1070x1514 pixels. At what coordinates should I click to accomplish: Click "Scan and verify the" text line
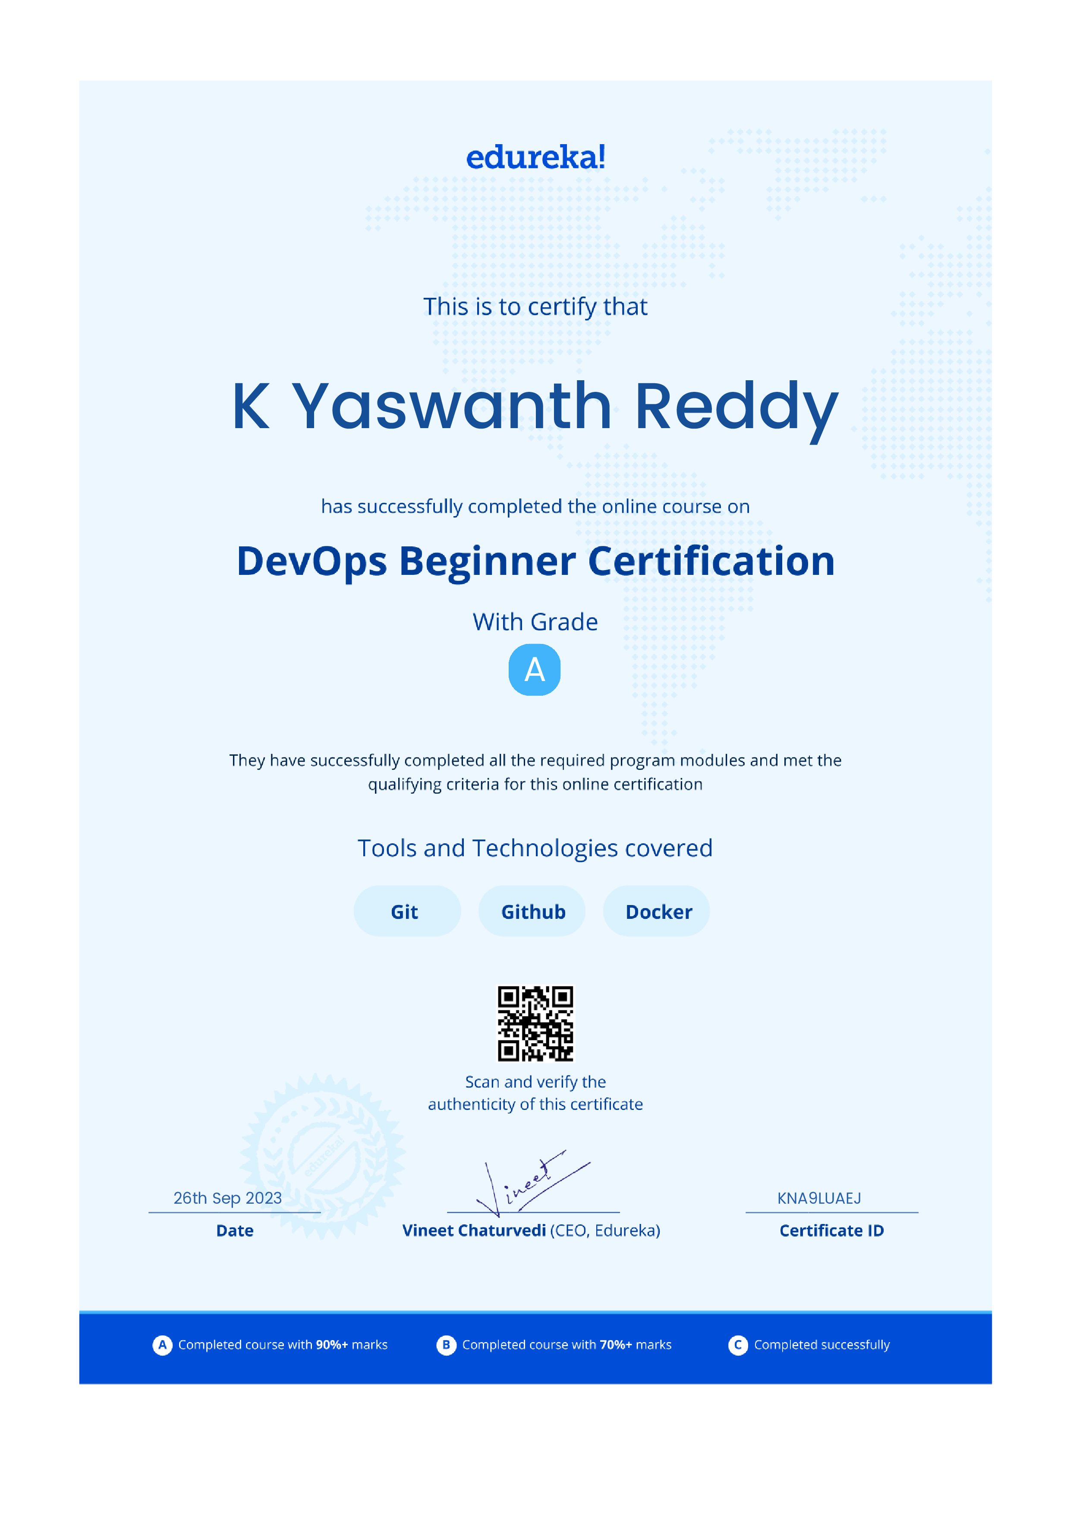point(535,1082)
